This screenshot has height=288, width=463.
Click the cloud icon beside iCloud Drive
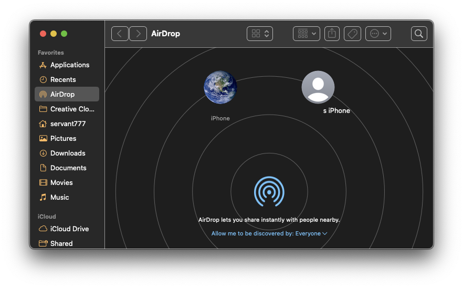point(43,229)
